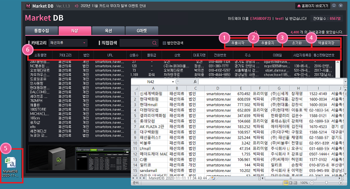
Task: Click Excel horizontal scrollbar right arrow
Action: point(339,178)
